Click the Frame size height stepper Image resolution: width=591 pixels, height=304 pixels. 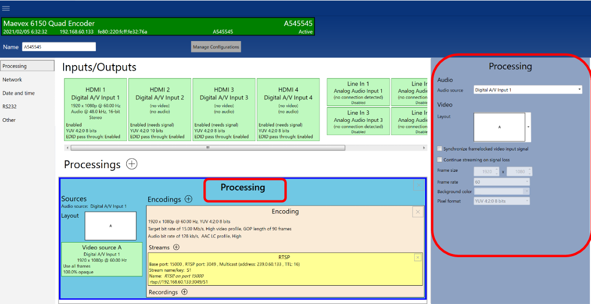[529, 172]
